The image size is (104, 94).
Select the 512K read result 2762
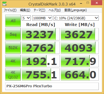coord(41,48)
